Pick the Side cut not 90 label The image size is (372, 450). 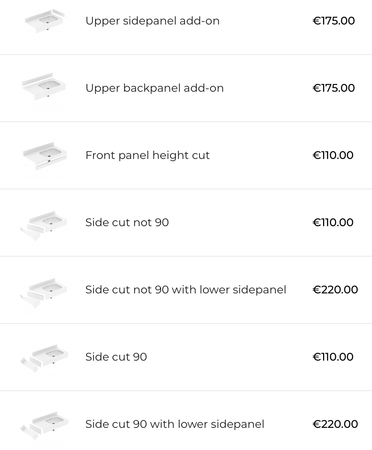[127, 223]
